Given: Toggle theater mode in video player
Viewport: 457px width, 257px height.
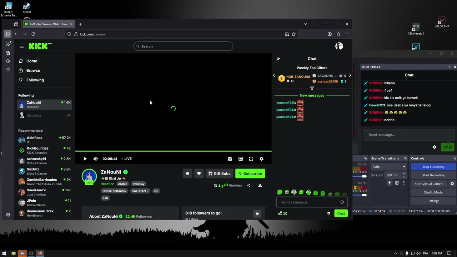Looking at the screenshot, I should pos(241,159).
